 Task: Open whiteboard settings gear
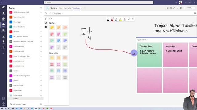[x=195, y=13]
